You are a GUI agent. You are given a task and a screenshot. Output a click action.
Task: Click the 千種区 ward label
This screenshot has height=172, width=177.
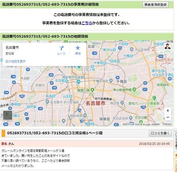point(121,81)
